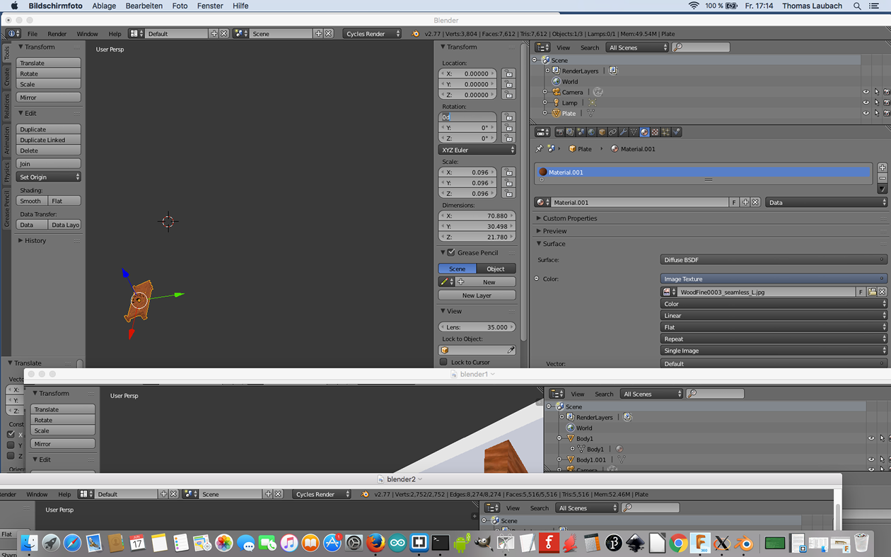Open the Constraints properties tab (chain icon)

[612, 132]
